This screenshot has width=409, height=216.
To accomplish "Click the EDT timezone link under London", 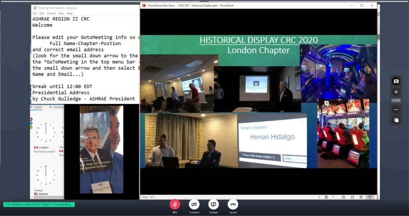I will [x=53, y=152].
